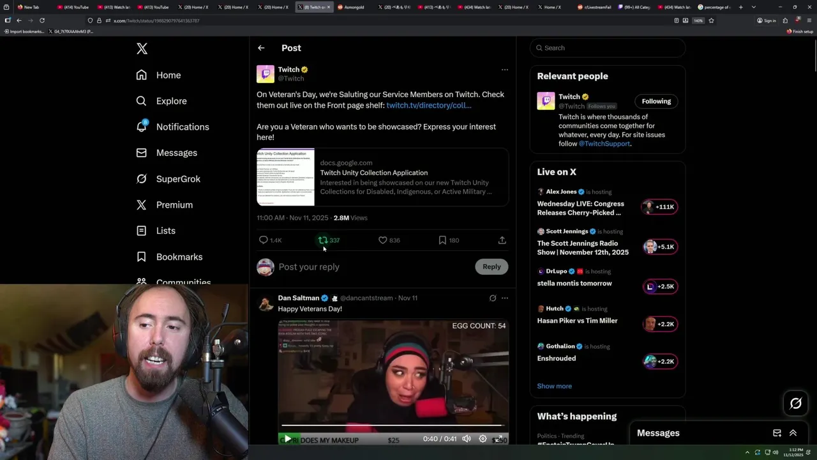Image resolution: width=817 pixels, height=460 pixels.
Task: Open Twitch post's three-dot more menu
Action: pos(504,70)
